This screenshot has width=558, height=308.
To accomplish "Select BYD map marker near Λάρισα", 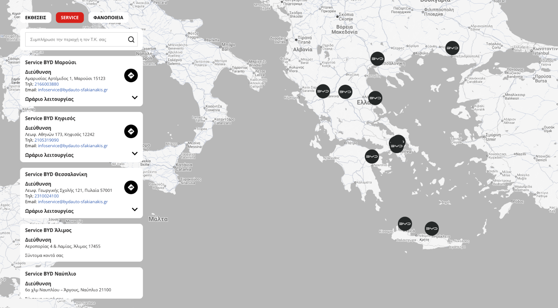I will coord(375,98).
